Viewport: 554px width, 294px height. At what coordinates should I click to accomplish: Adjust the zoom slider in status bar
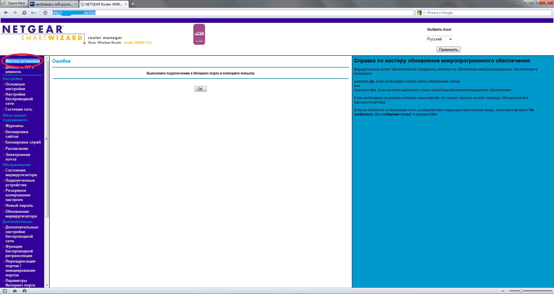click(x=521, y=291)
